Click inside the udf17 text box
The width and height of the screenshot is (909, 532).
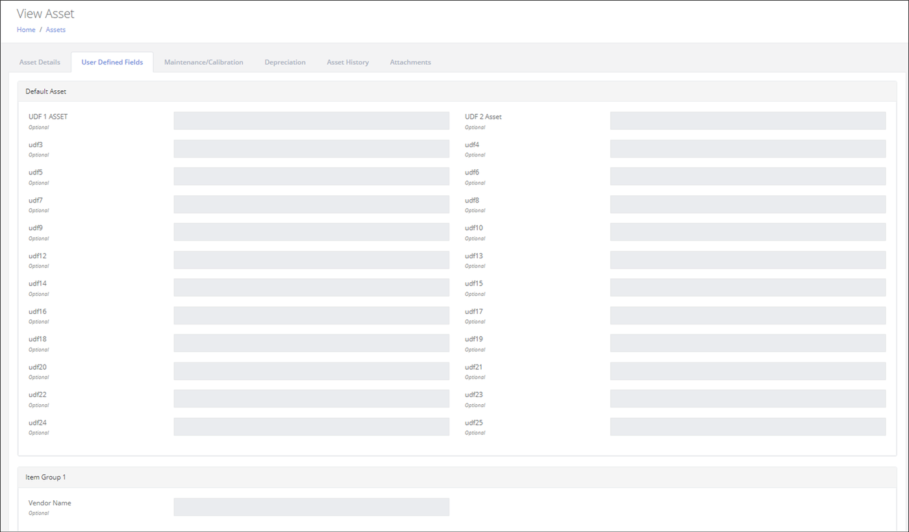tap(748, 315)
